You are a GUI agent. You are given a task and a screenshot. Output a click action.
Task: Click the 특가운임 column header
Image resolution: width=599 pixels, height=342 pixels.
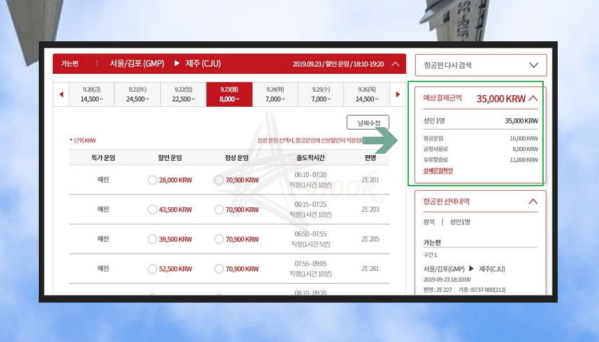pyautogui.click(x=103, y=158)
